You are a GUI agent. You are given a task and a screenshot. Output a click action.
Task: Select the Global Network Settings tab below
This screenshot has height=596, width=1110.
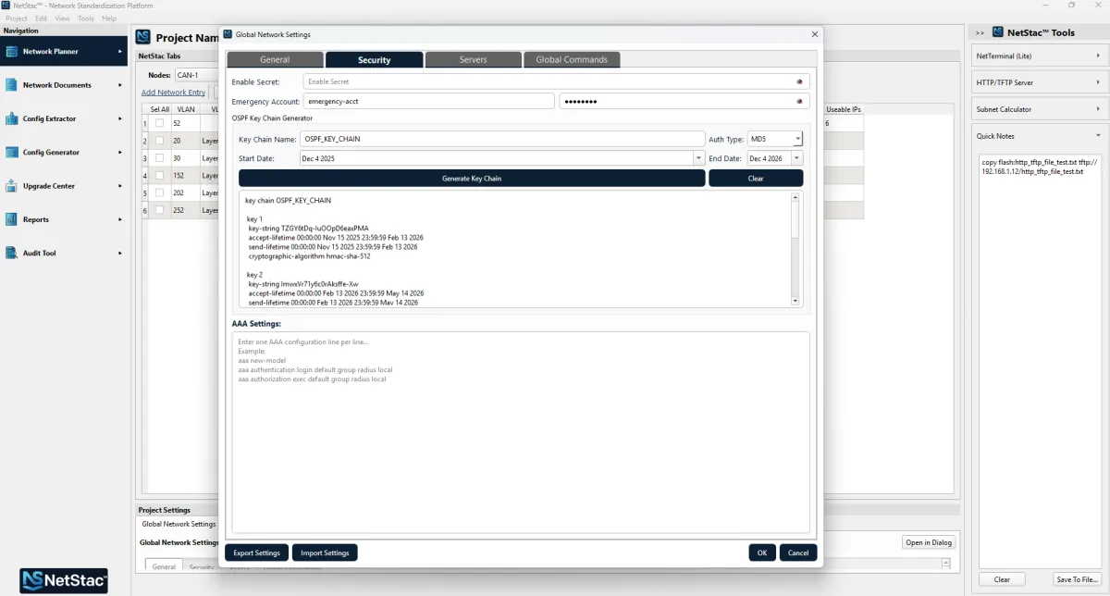179,524
